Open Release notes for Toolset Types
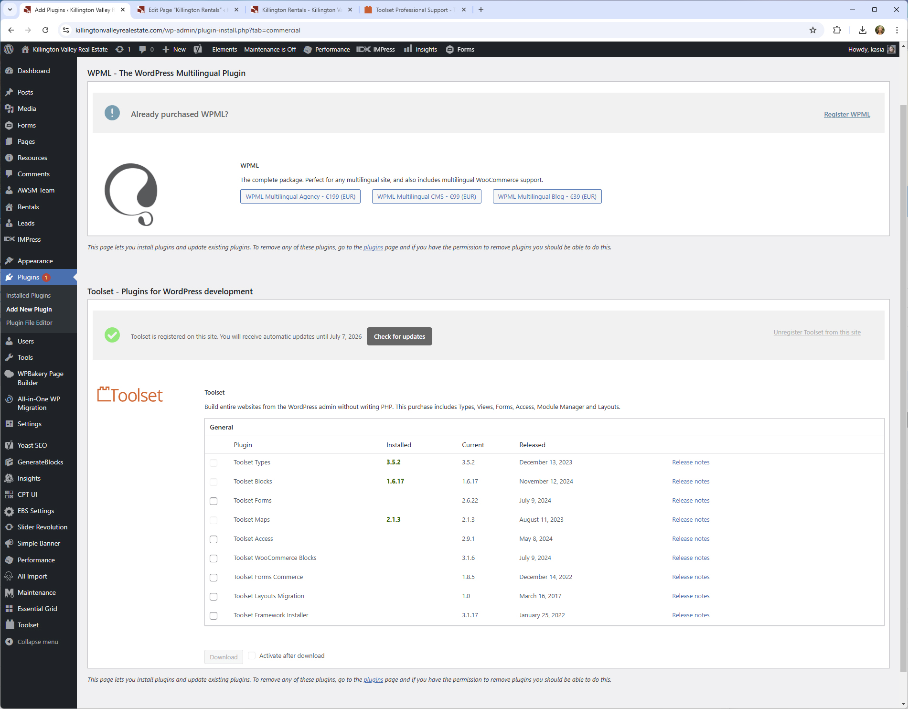The height and width of the screenshot is (709, 908). (x=691, y=462)
